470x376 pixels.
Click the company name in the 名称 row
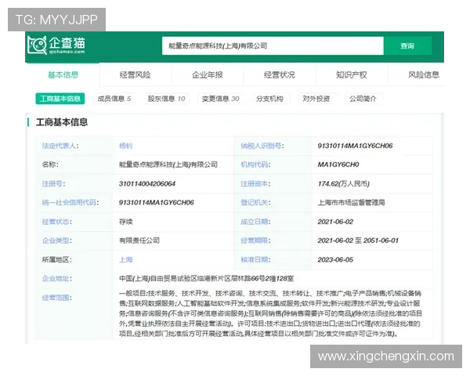click(168, 164)
